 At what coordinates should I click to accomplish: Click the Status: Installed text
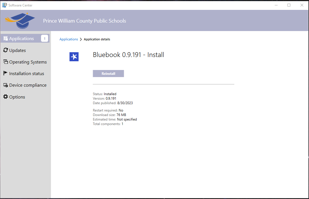(x=104, y=94)
